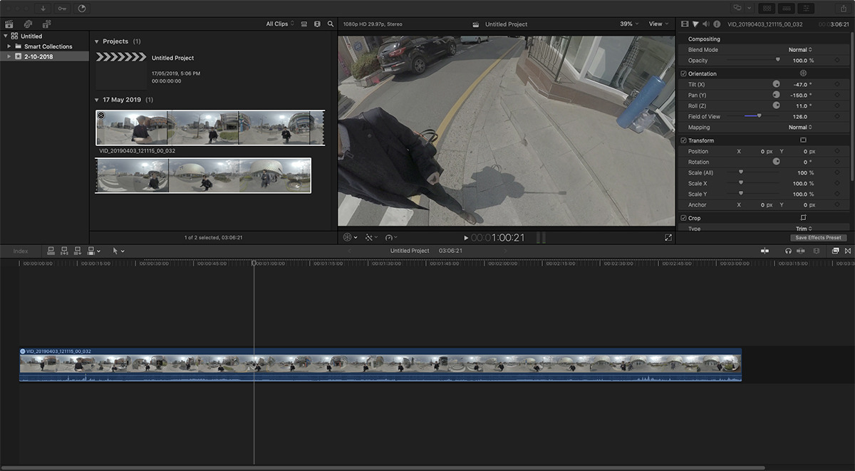
Task: Show the Background Tasks indicator
Action: tap(81, 9)
